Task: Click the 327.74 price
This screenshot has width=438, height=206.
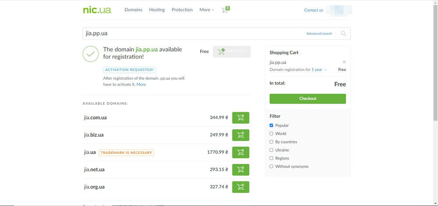Action: 219,187
